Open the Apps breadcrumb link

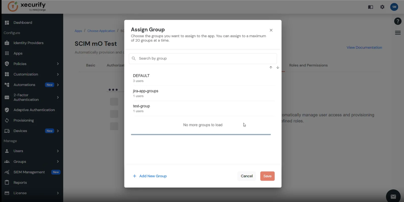point(78,31)
